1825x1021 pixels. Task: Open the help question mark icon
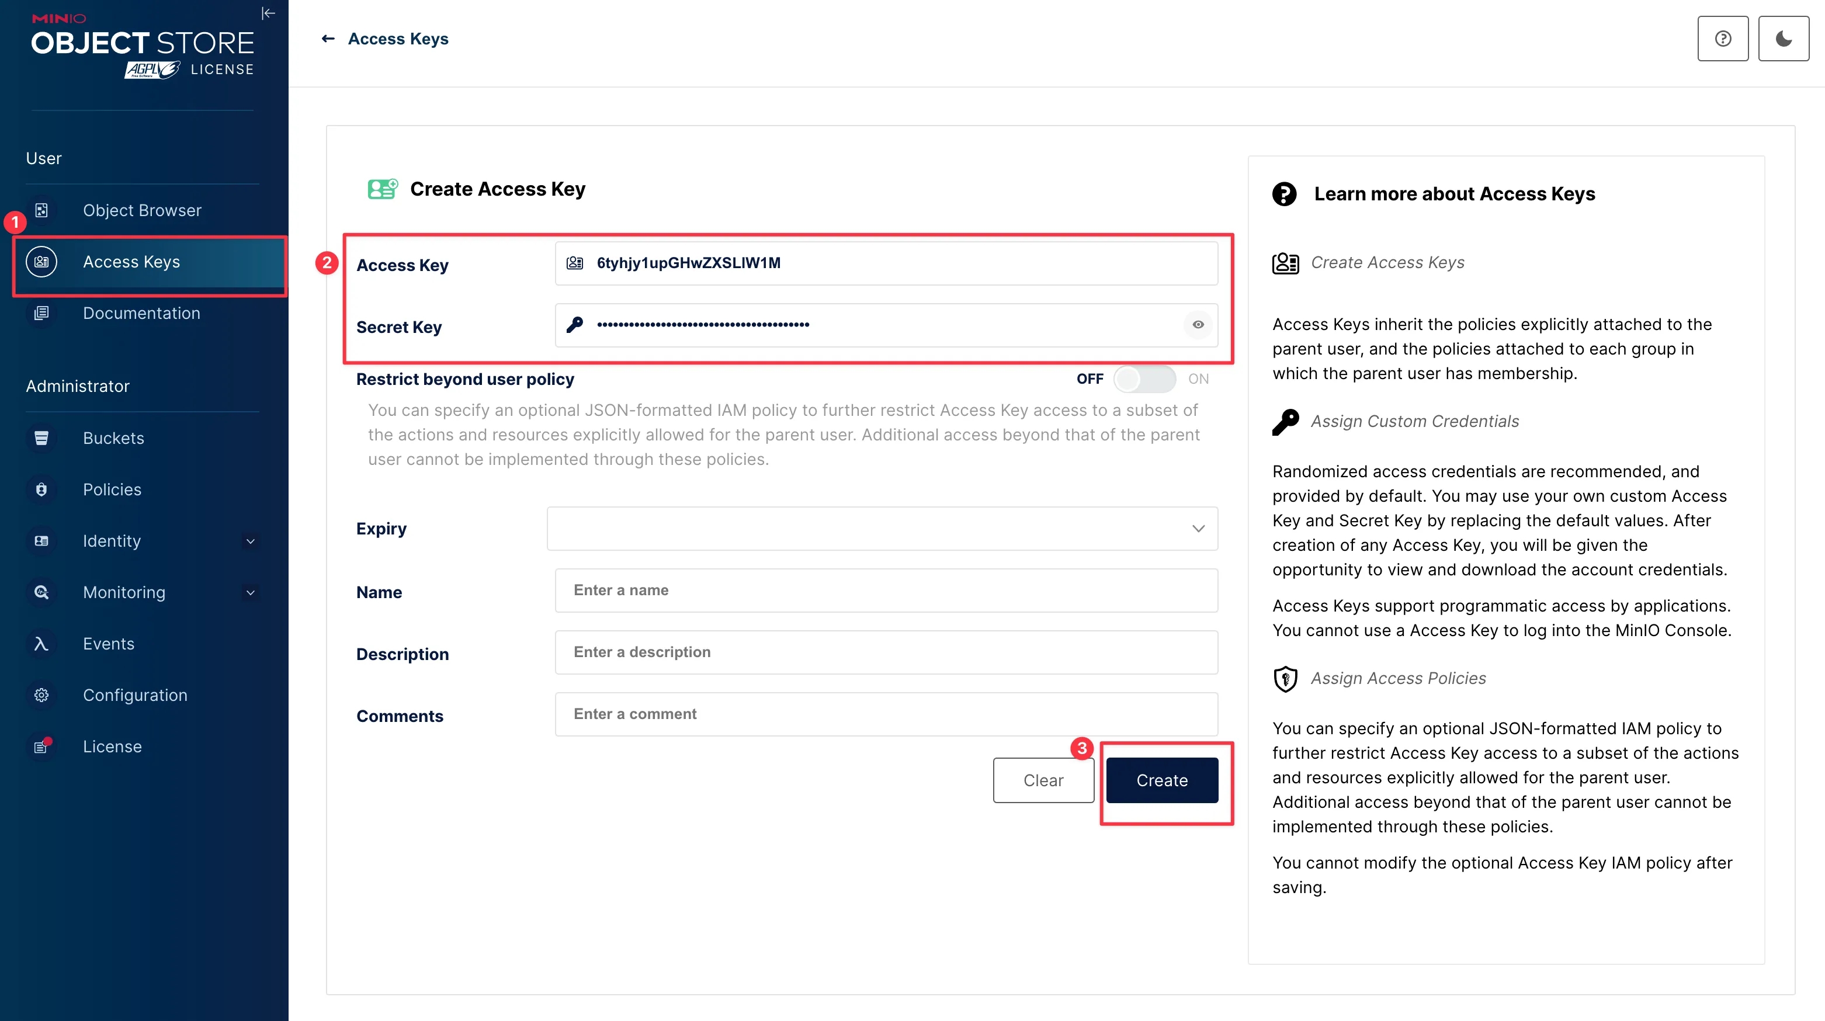pyautogui.click(x=1722, y=39)
